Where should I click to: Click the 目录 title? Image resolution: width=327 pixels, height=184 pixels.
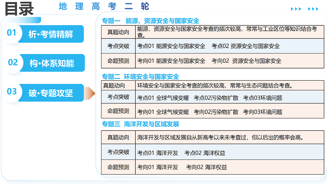click(19, 8)
